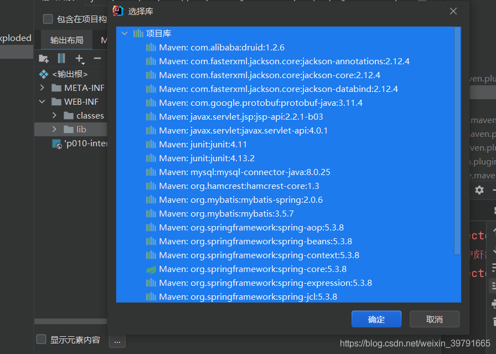The height and width of the screenshot is (354, 496).
Task: Click the library icon beside jsp-api
Action: pyautogui.click(x=151, y=117)
